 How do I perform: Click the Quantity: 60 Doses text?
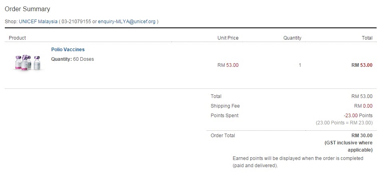(72, 59)
